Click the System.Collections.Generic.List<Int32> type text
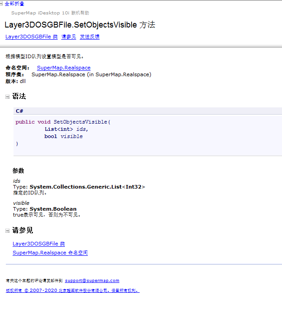The width and height of the screenshot is (282, 314). tap(87, 187)
